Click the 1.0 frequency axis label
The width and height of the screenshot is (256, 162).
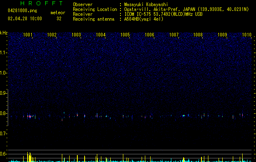(x=3, y=73)
